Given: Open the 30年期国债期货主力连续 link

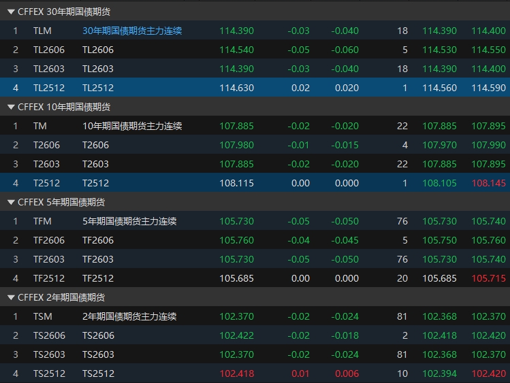Looking at the screenshot, I should pyautogui.click(x=132, y=31).
